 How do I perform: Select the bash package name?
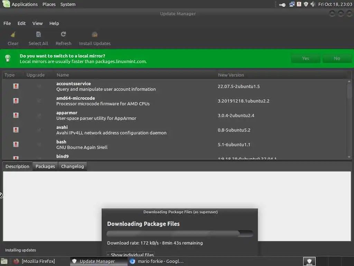click(x=61, y=142)
